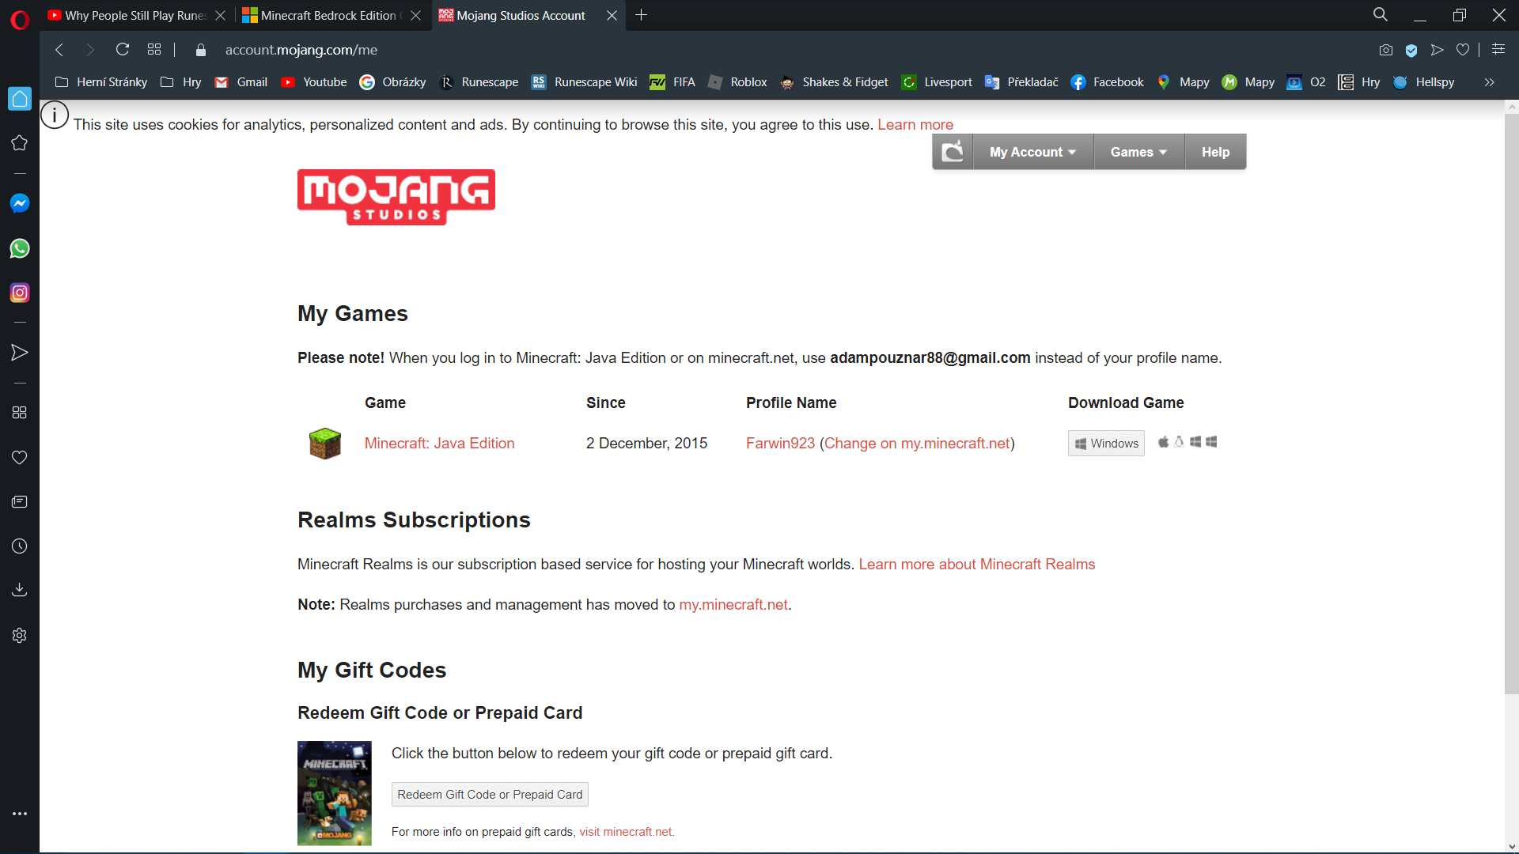Open visit minecraft.net link
This screenshot has height=854, width=1519.
click(627, 832)
